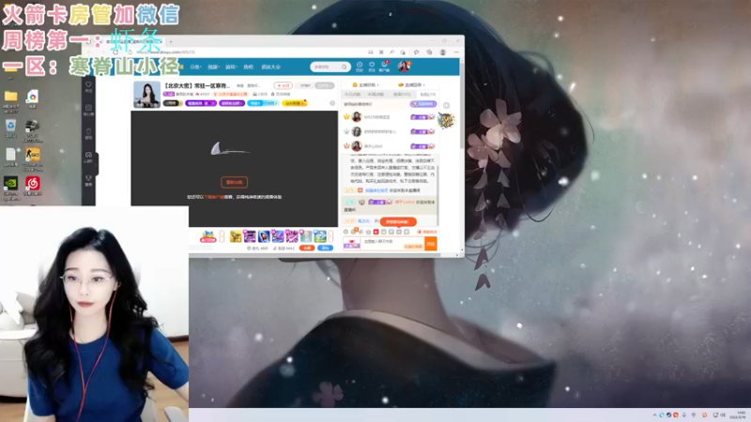751x422 pixels.
Task: Click the search magnifier icon
Action: [x=345, y=67]
